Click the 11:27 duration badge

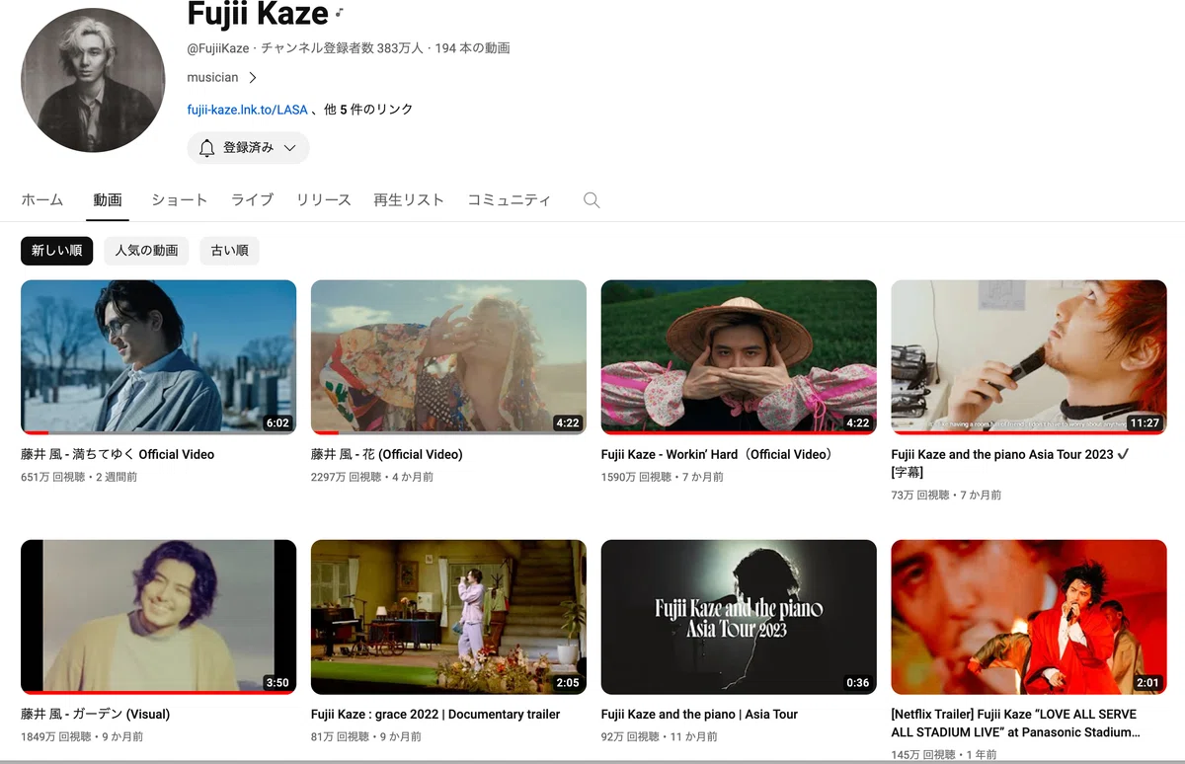click(x=1145, y=422)
